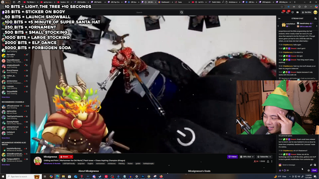Open File Explorer from the taskbar

pos(63,177)
